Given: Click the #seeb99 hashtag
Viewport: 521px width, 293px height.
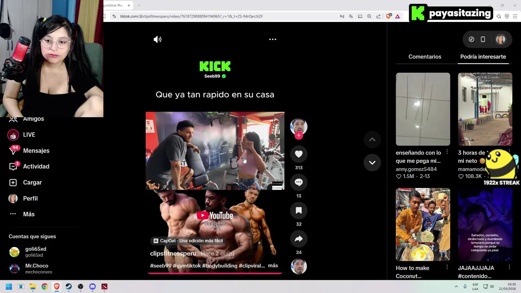Looking at the screenshot, I should click(x=161, y=266).
